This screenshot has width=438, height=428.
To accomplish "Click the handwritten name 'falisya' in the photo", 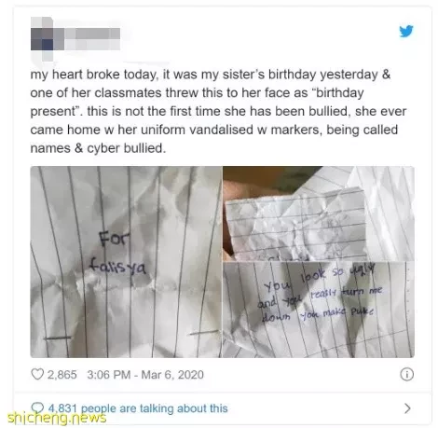I will click(x=117, y=267).
